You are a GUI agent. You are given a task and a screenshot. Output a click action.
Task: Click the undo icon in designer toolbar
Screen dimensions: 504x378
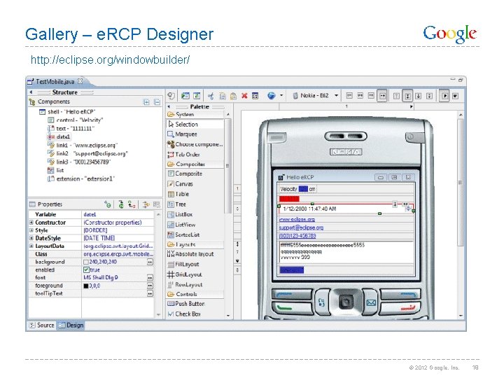[171, 96]
